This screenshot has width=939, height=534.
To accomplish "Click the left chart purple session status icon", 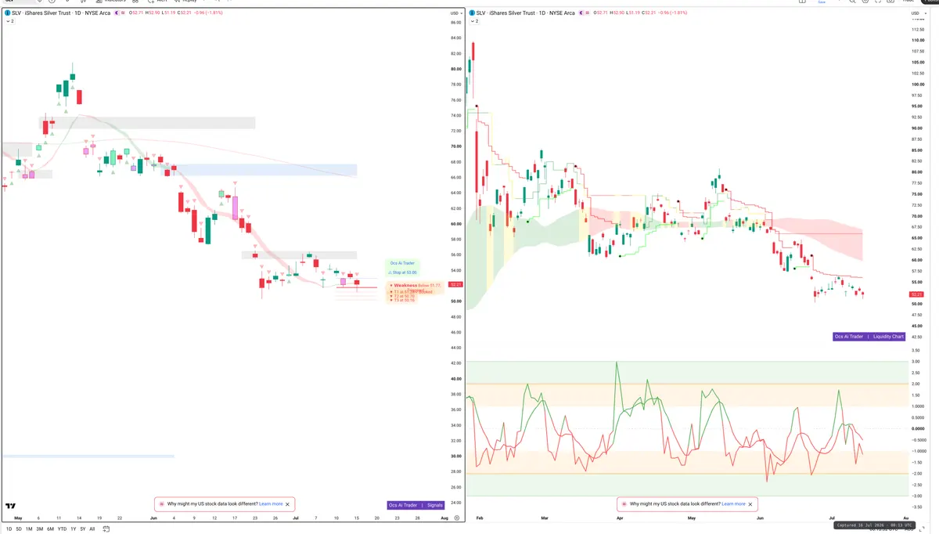I will pyautogui.click(x=117, y=13).
